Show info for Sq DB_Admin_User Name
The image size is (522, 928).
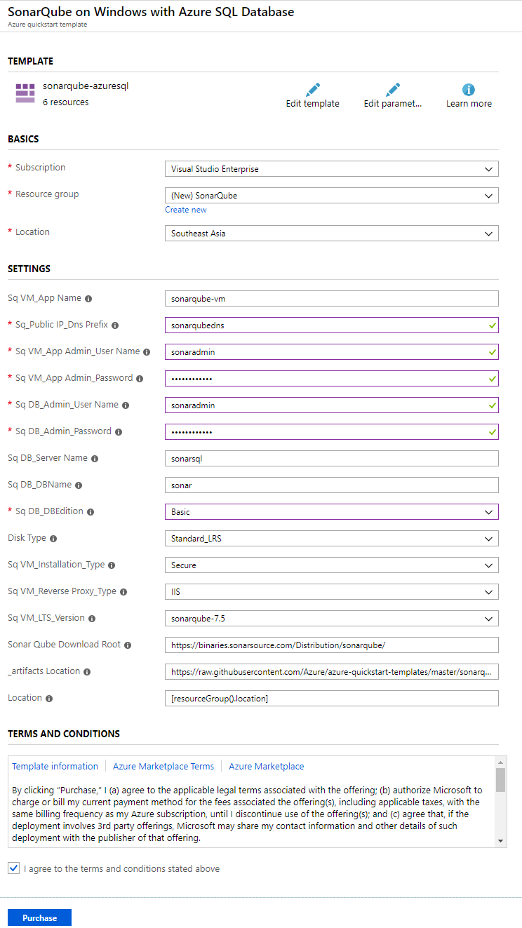pyautogui.click(x=126, y=405)
